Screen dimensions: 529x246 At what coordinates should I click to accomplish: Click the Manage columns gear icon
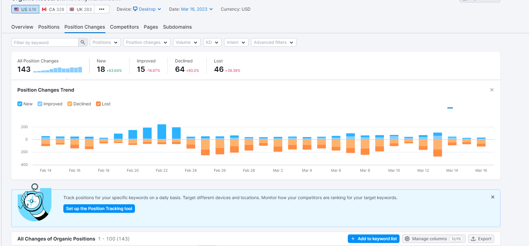coord(407,239)
